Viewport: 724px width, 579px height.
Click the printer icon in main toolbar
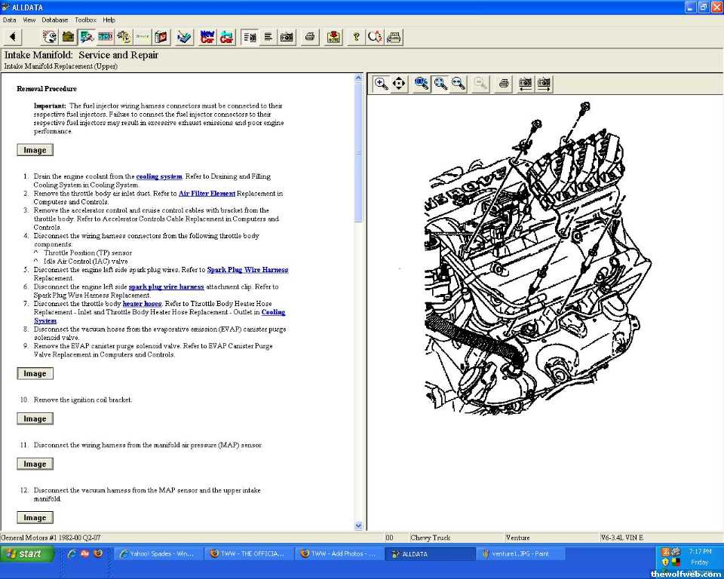click(308, 36)
